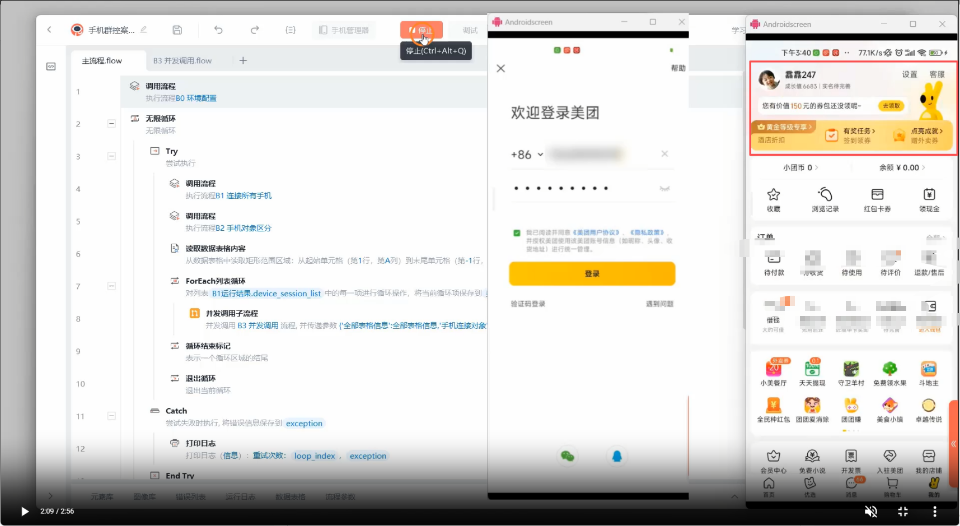This screenshot has height=526, width=960.
Task: Expand the 余额 ¥0.00 entry
Action: [x=902, y=167]
